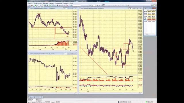
Task: Open the Создать окно menu
Action: [x=38, y=3]
